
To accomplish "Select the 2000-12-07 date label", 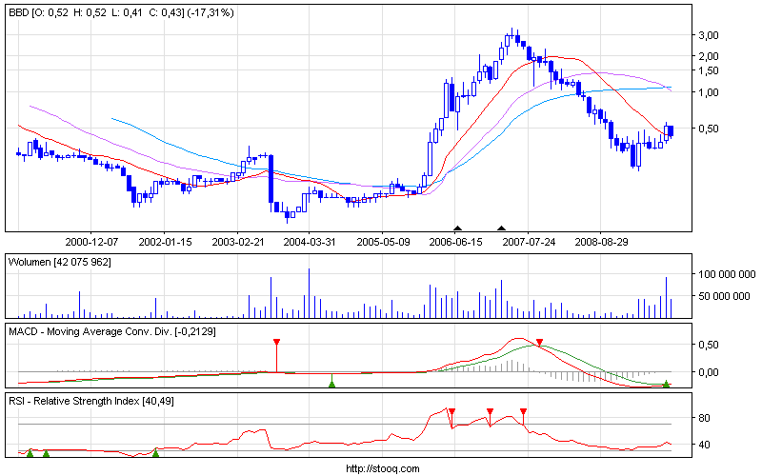I will (91, 242).
